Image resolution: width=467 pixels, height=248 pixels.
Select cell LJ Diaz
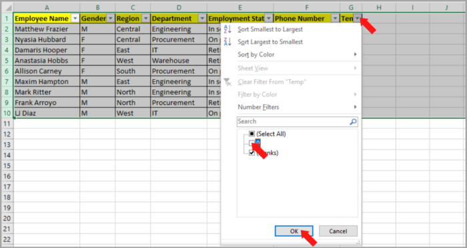[x=47, y=113]
